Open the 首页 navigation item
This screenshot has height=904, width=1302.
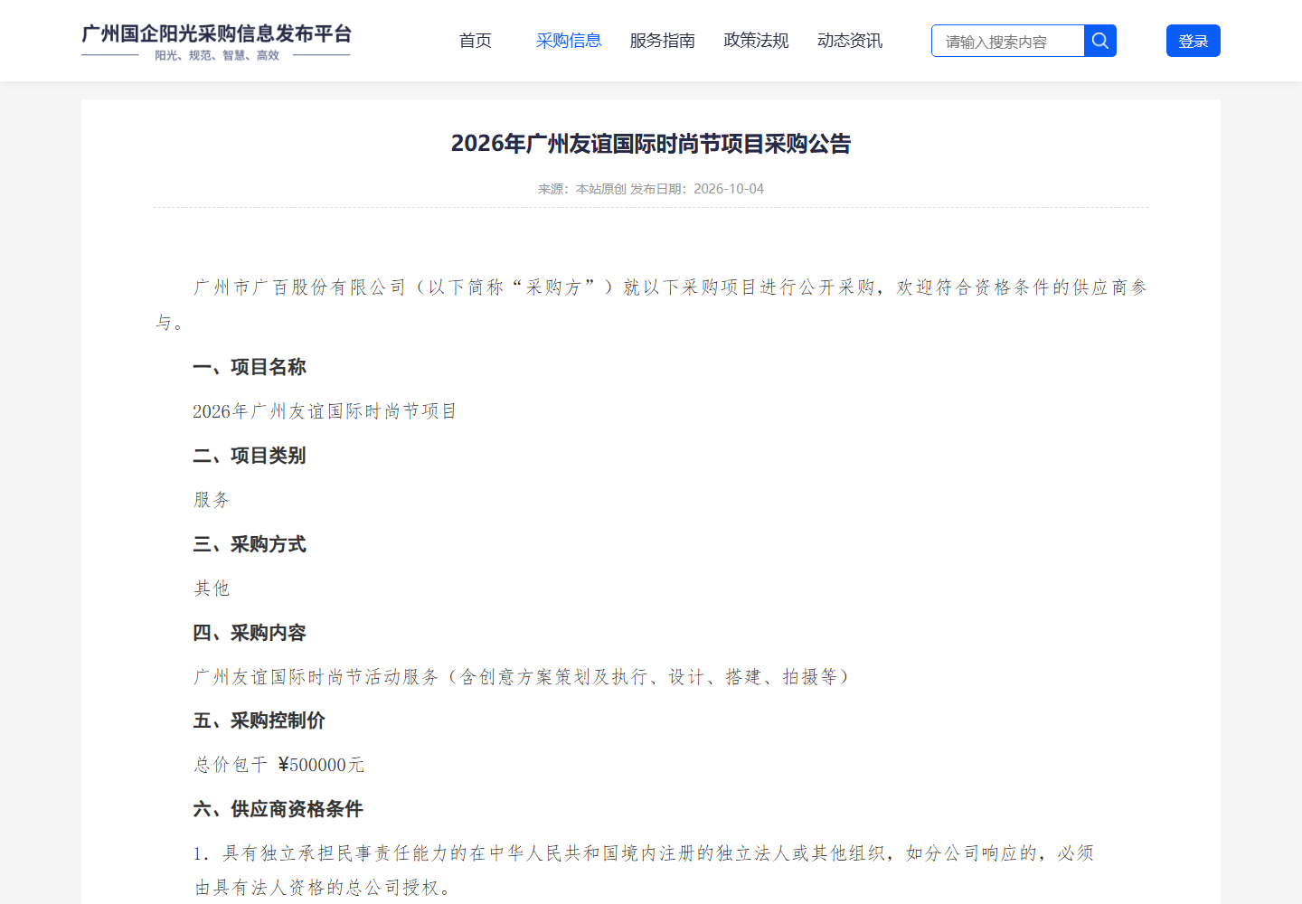476,41
